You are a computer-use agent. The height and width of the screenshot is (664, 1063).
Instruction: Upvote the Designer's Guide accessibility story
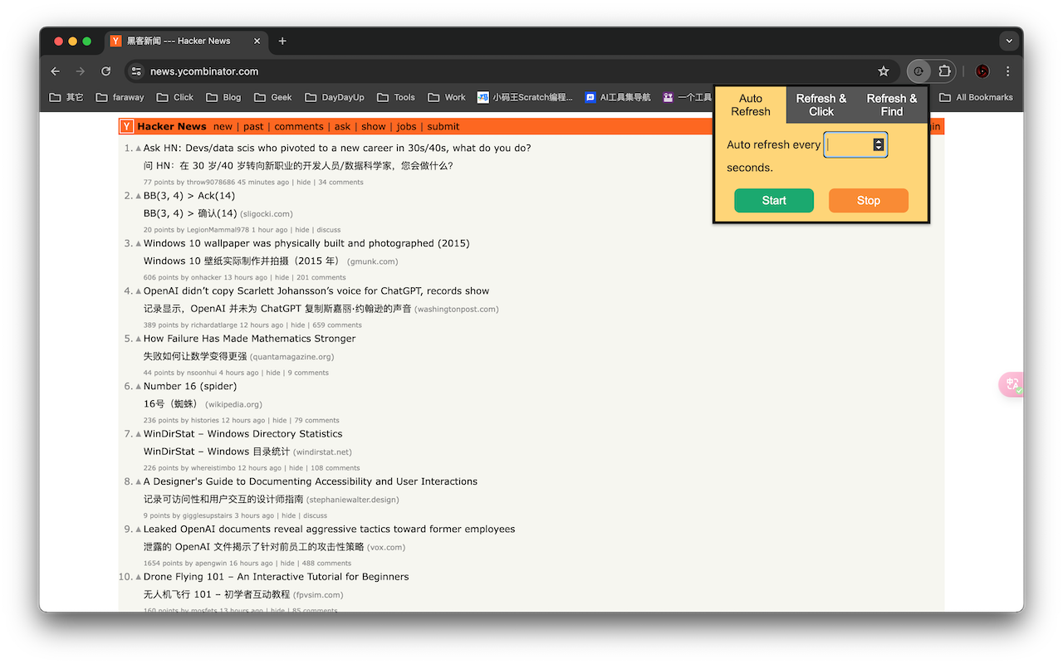click(x=139, y=481)
